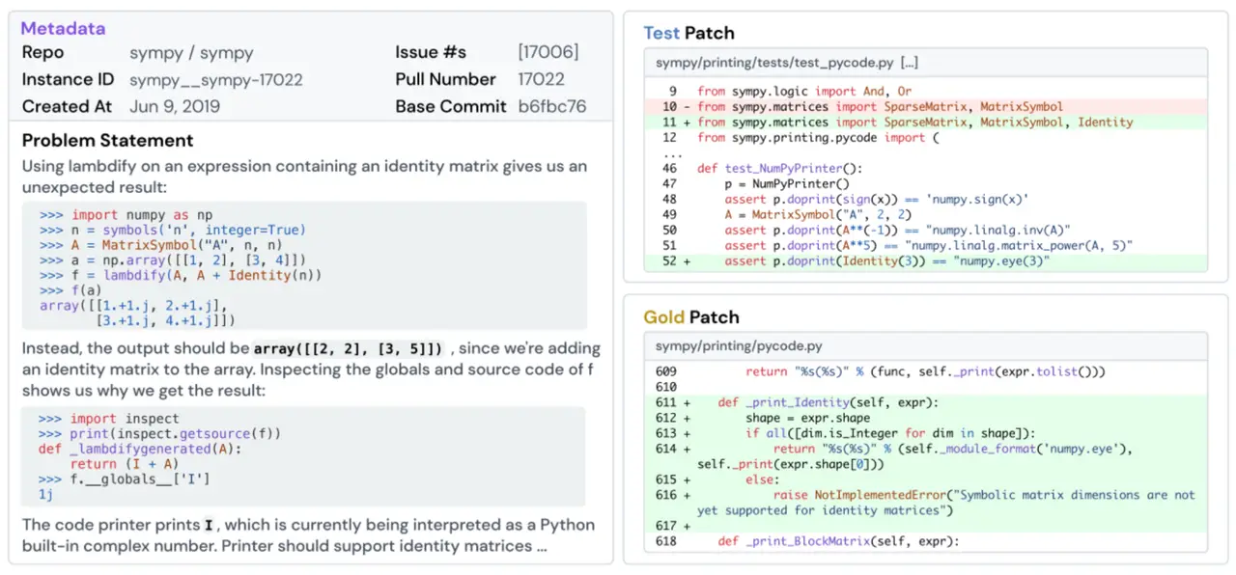Click the base commit hash b6fbc76

[555, 106]
